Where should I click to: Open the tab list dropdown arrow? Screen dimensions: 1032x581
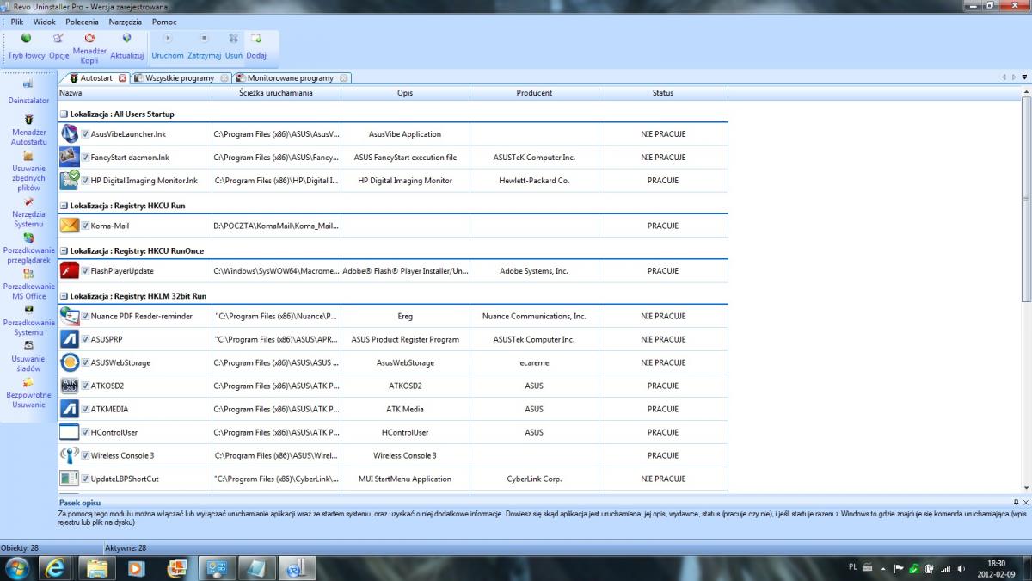1024,77
